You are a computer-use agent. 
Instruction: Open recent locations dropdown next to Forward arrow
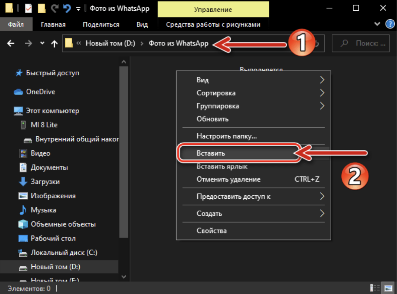point(42,44)
